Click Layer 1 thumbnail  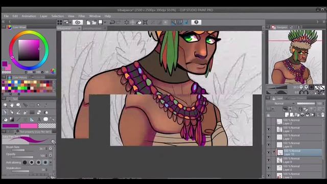click(279, 129)
